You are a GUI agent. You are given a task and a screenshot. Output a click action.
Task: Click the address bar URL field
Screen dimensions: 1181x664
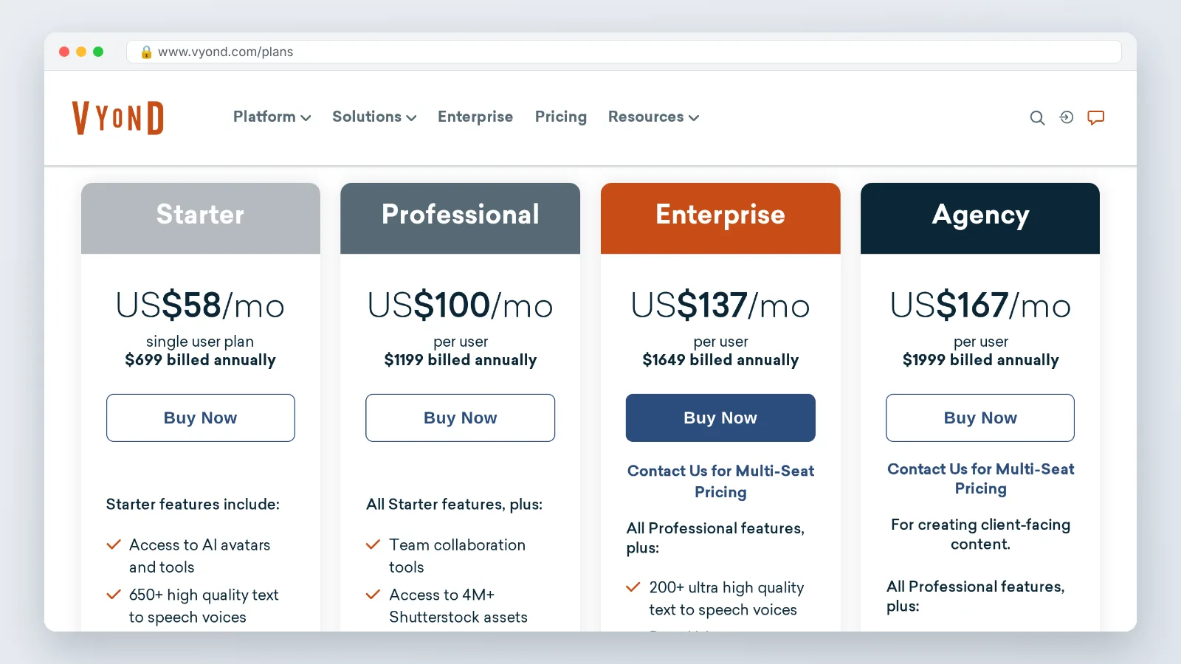click(624, 52)
